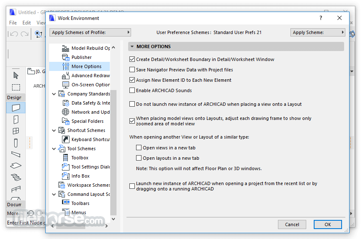
Task: Click the More tab of the toolbox
Action: click(x=13, y=213)
